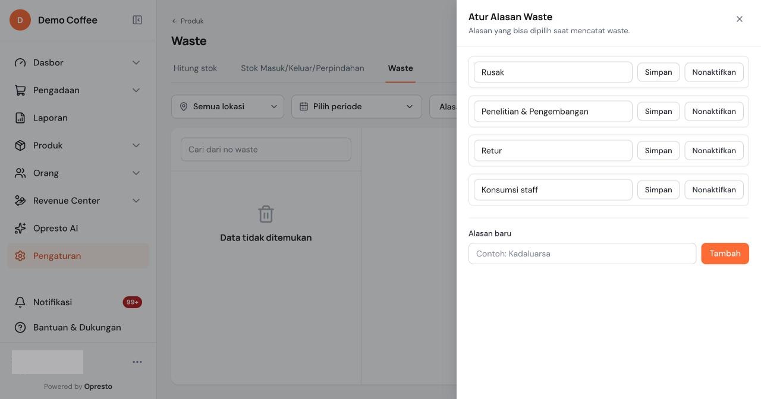Click the Dasbor gauge icon
The height and width of the screenshot is (399, 761).
(x=20, y=63)
